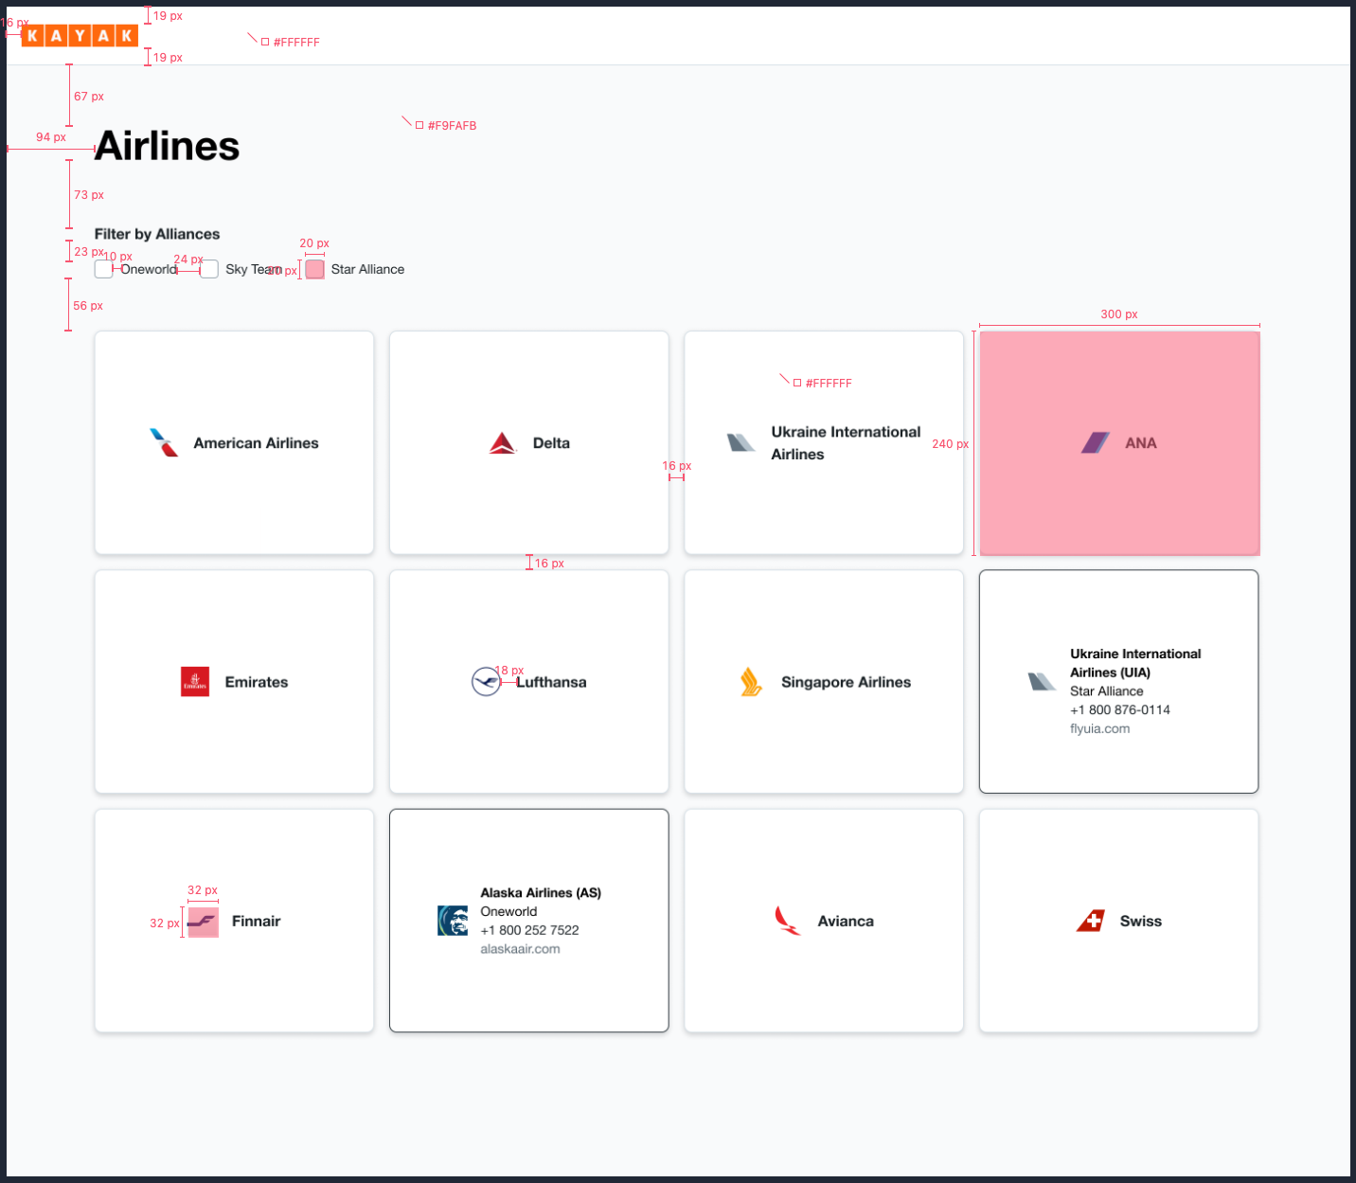Select the highlighted ANA card
Viewport: 1356px width, 1183px height.
(x=1119, y=442)
